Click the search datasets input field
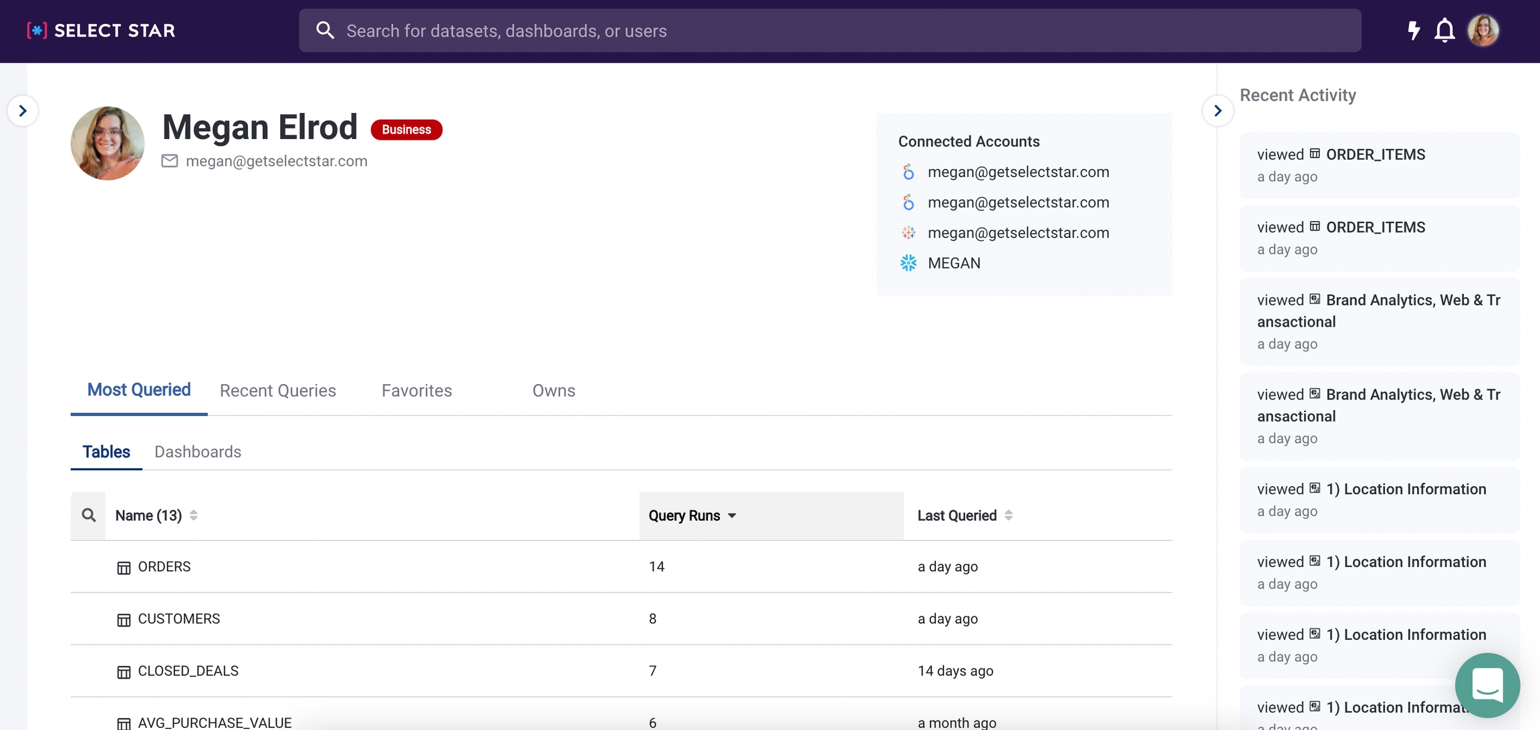The width and height of the screenshot is (1540, 730). 829,31
